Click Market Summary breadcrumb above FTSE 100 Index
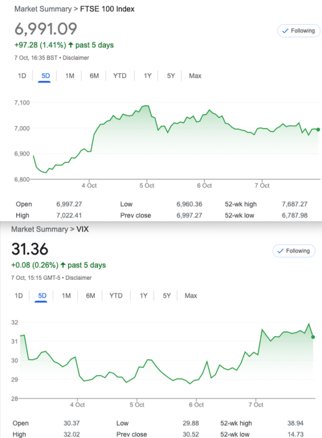The height and width of the screenshot is (438, 322). (43, 9)
